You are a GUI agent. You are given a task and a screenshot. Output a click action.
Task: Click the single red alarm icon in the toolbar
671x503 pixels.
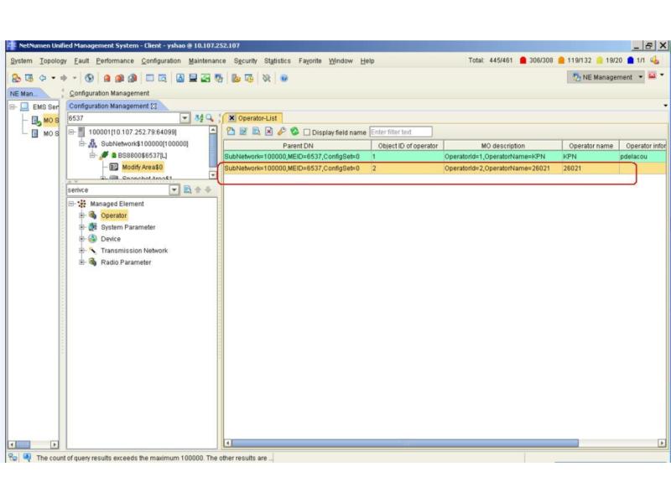click(107, 78)
